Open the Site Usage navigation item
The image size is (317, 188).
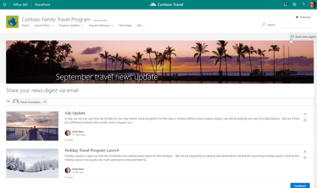tap(125, 25)
